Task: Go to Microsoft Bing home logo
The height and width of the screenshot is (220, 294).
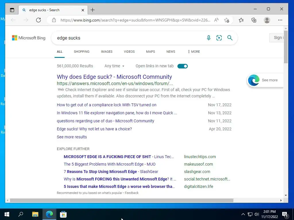Action: click(x=29, y=38)
